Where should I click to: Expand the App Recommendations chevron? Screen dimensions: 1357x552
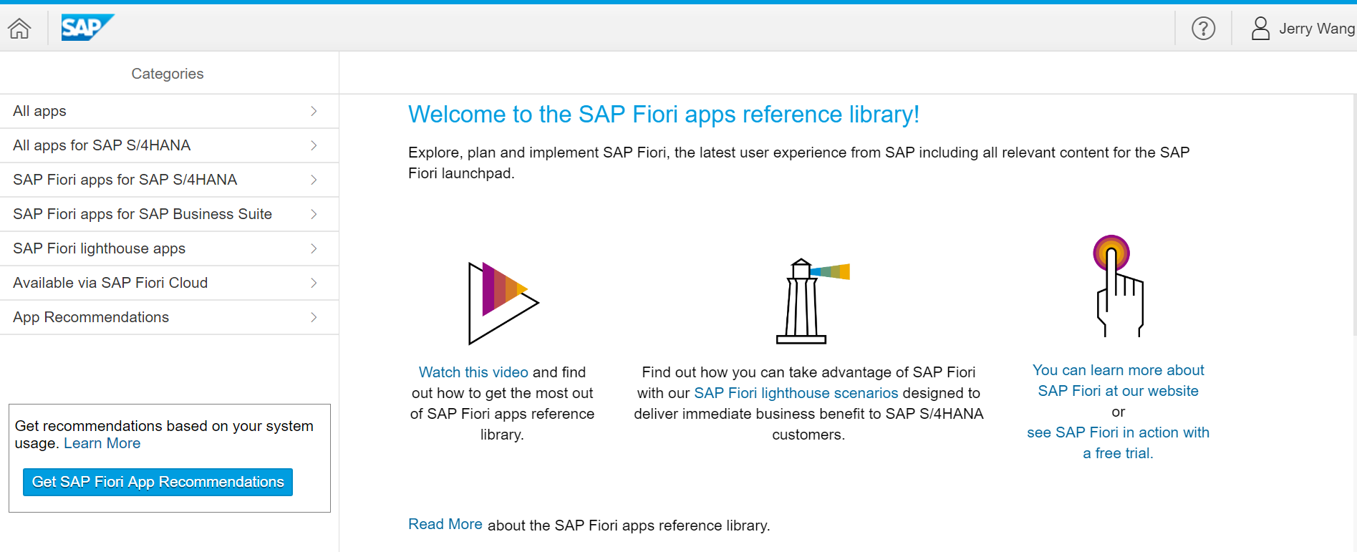[314, 317]
